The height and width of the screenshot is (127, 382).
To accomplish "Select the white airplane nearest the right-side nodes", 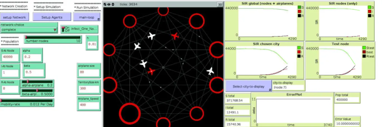I will click(x=210, y=71).
